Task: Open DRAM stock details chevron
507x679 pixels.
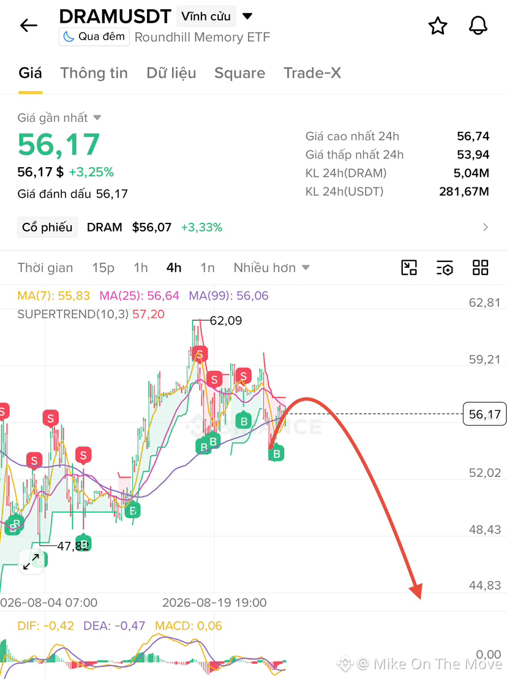Action: click(x=486, y=227)
